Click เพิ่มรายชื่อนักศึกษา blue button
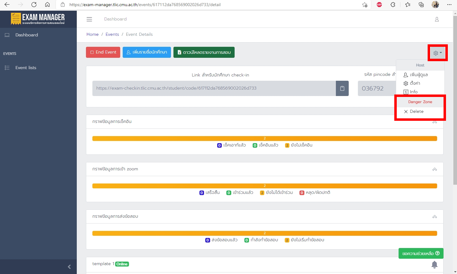 tap(147, 52)
